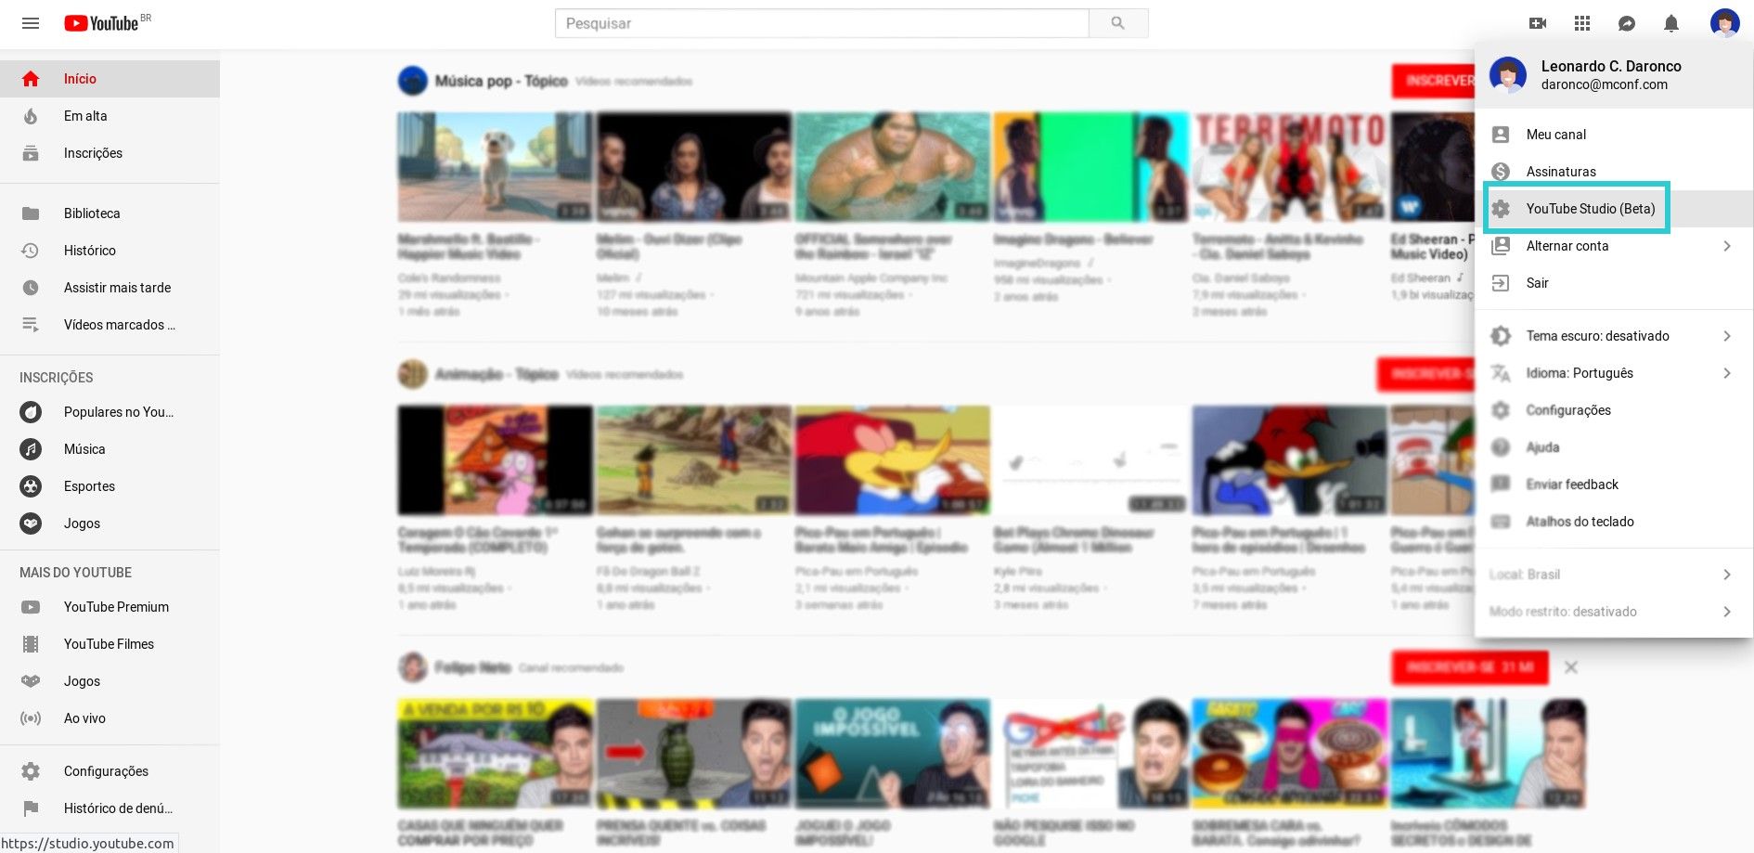Click the Alternar conta menu label
Screen dimensions: 1754x853
tap(1567, 246)
